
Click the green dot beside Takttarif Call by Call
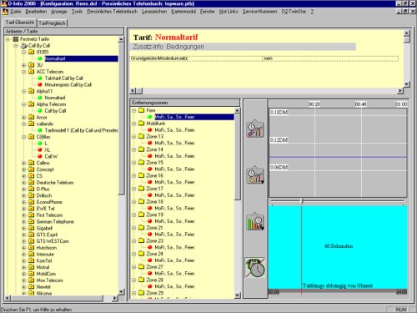coord(40,78)
